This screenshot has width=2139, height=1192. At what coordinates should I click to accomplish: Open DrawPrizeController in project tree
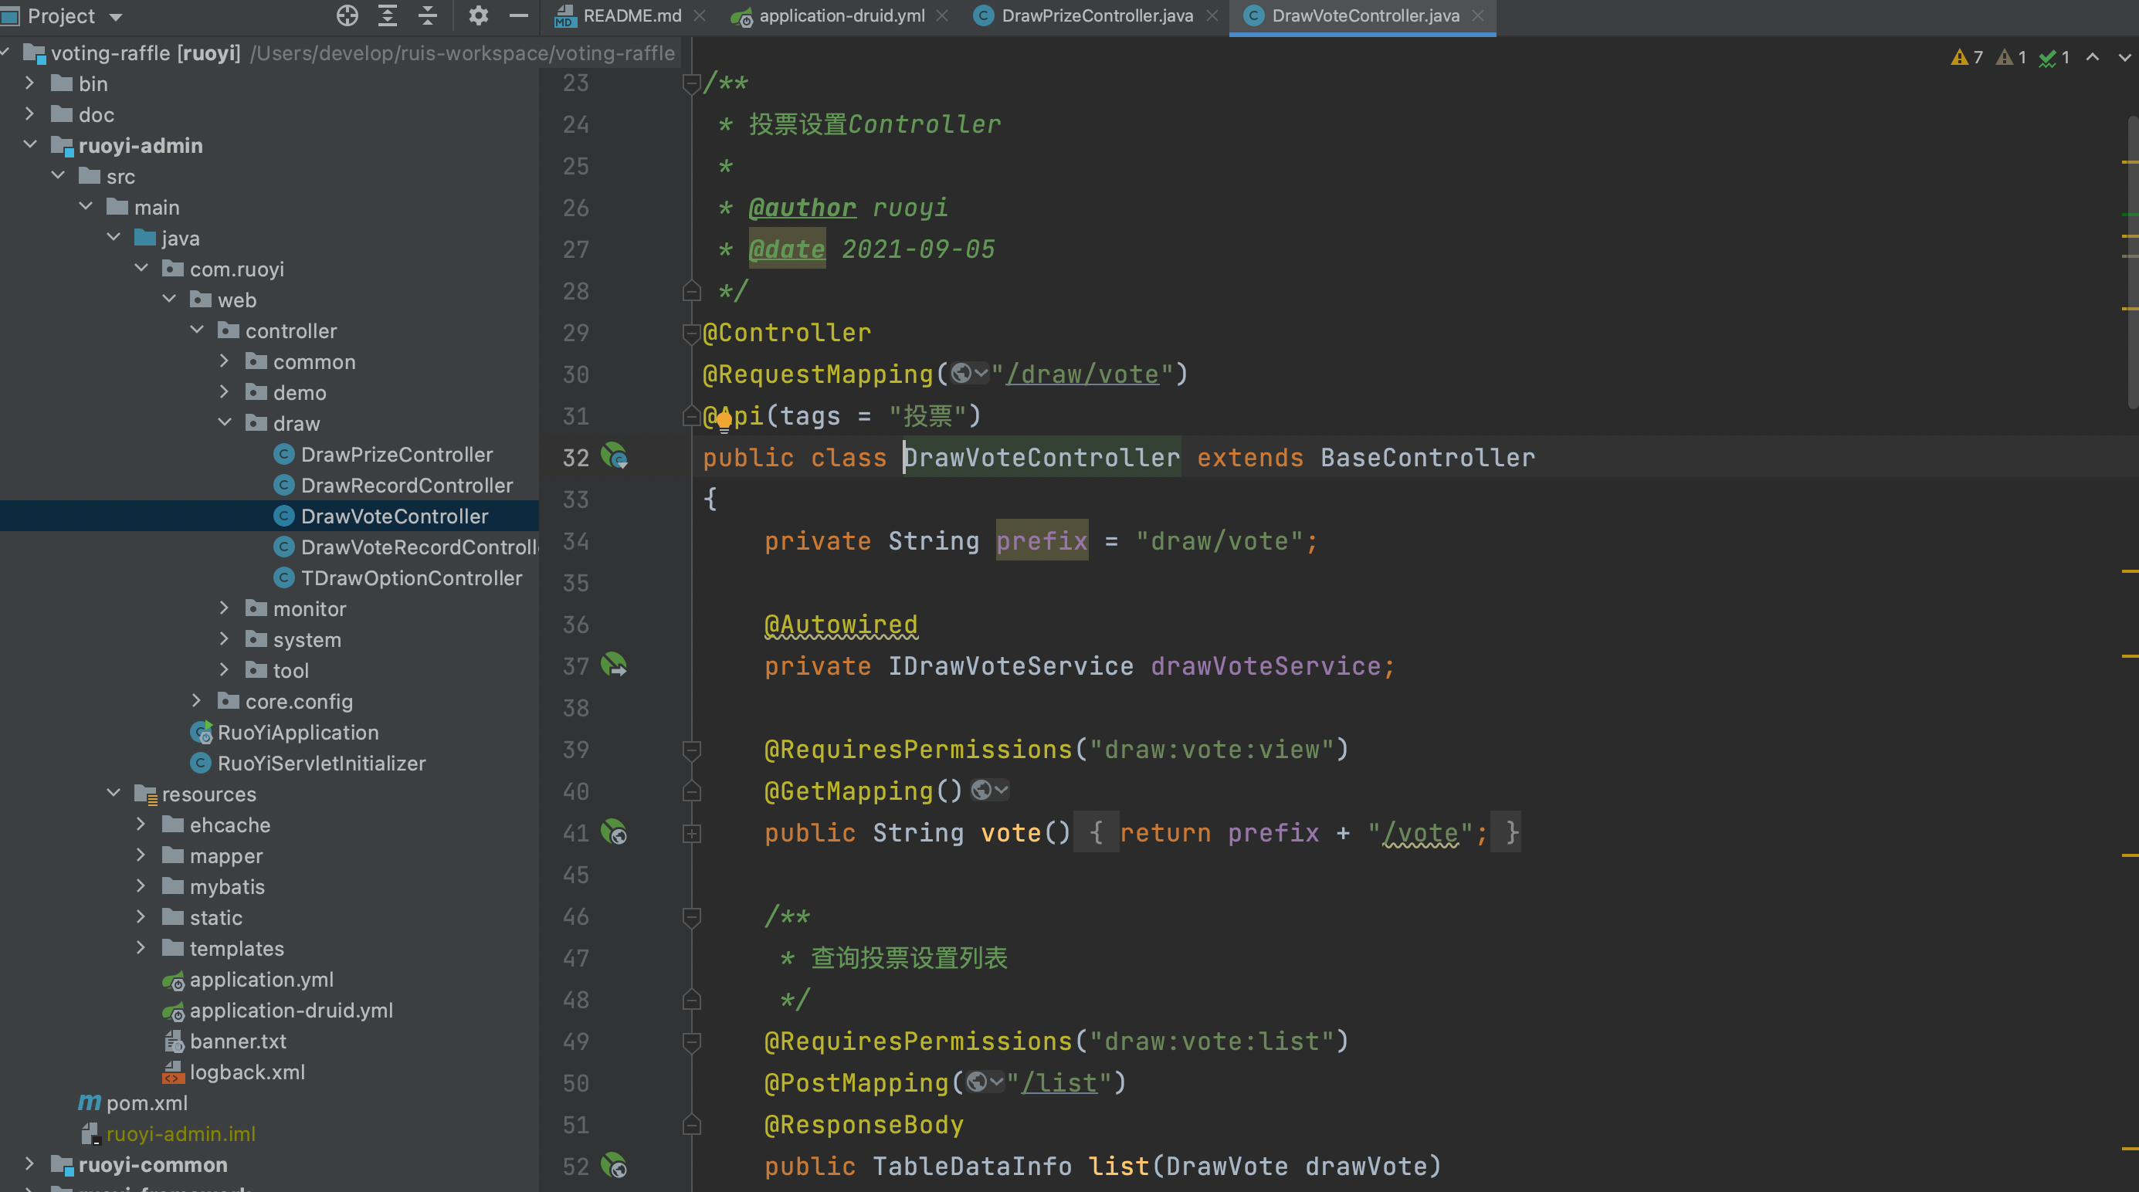click(396, 454)
